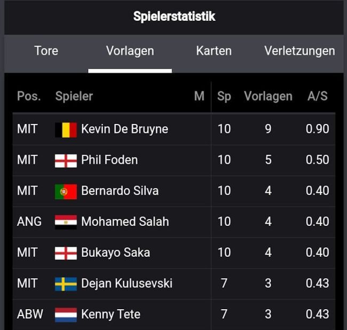
Task: Click the Spielerstatistik title heading
Action: (x=174, y=17)
